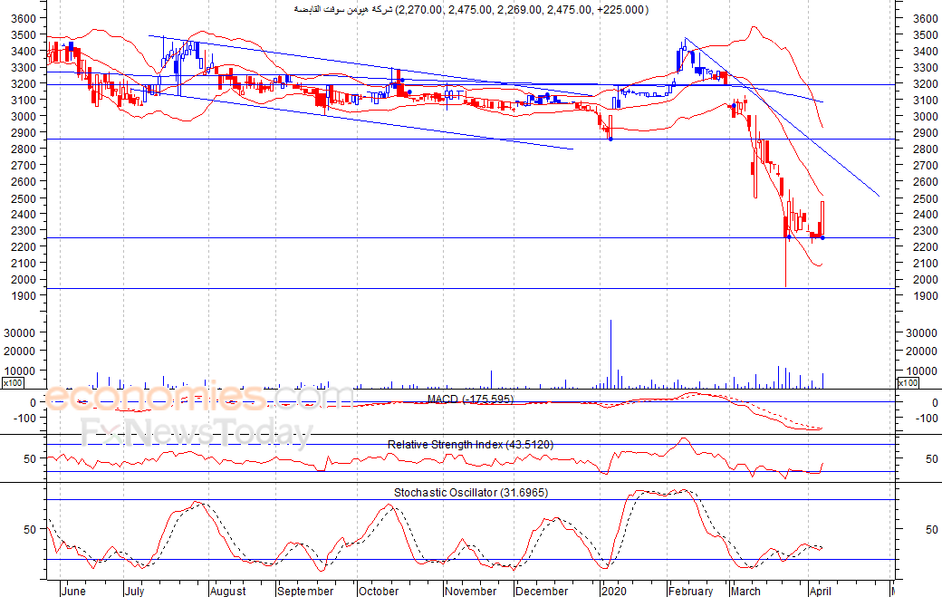Click the x100 box at left axis
942x597 pixels.
[12, 383]
